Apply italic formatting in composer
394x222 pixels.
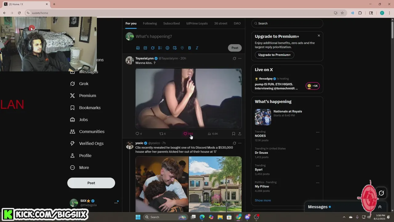point(197,48)
